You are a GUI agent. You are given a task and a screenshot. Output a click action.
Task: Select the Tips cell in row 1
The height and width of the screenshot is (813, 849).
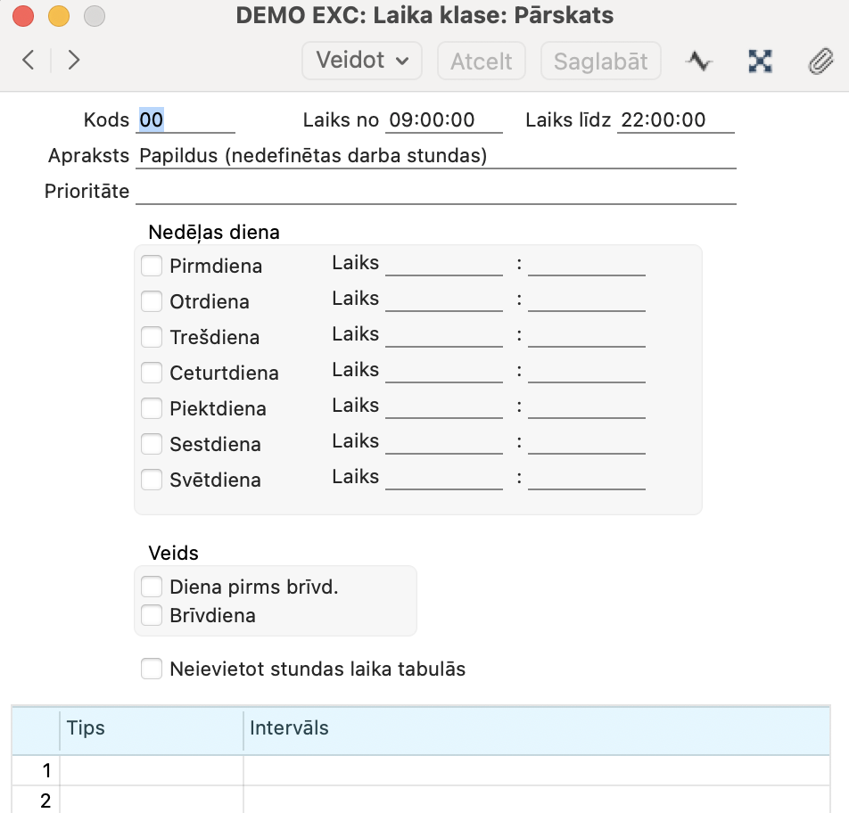coord(151,770)
